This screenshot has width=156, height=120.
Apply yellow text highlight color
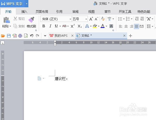(95, 26)
